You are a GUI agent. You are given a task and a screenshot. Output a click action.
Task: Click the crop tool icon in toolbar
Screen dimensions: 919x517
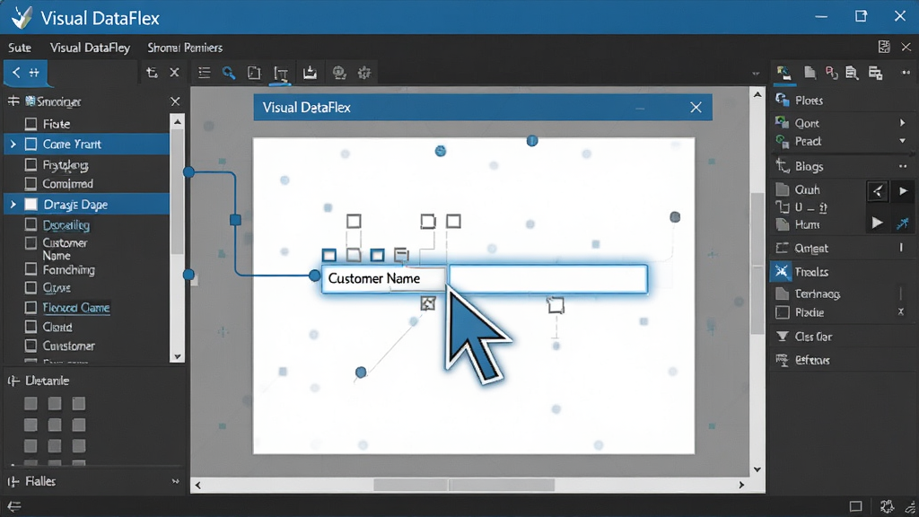152,72
